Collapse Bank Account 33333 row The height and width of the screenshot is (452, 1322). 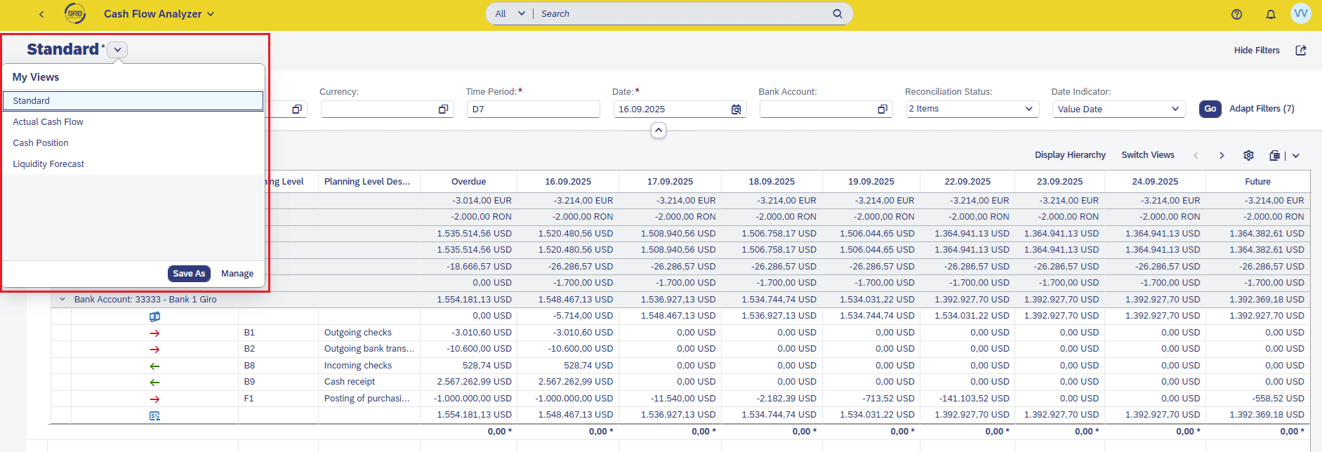coord(62,300)
